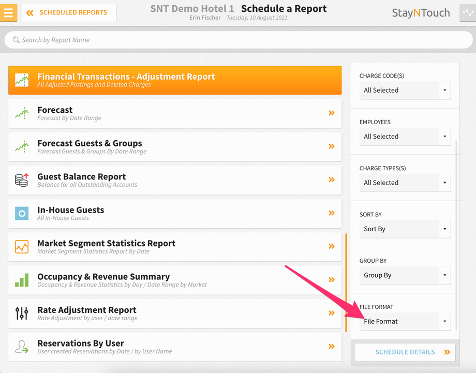Click the search magnifier icon

(x=16, y=40)
